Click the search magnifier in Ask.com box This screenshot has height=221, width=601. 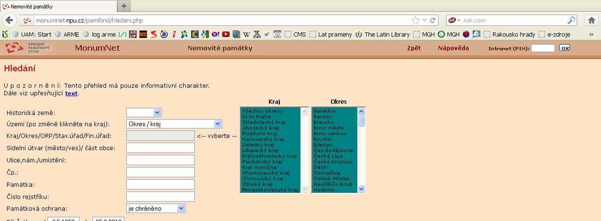click(x=571, y=20)
